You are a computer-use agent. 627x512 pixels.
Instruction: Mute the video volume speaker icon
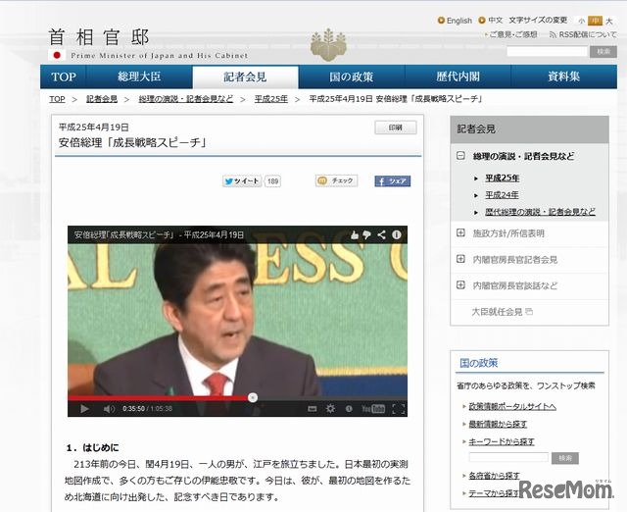(109, 409)
